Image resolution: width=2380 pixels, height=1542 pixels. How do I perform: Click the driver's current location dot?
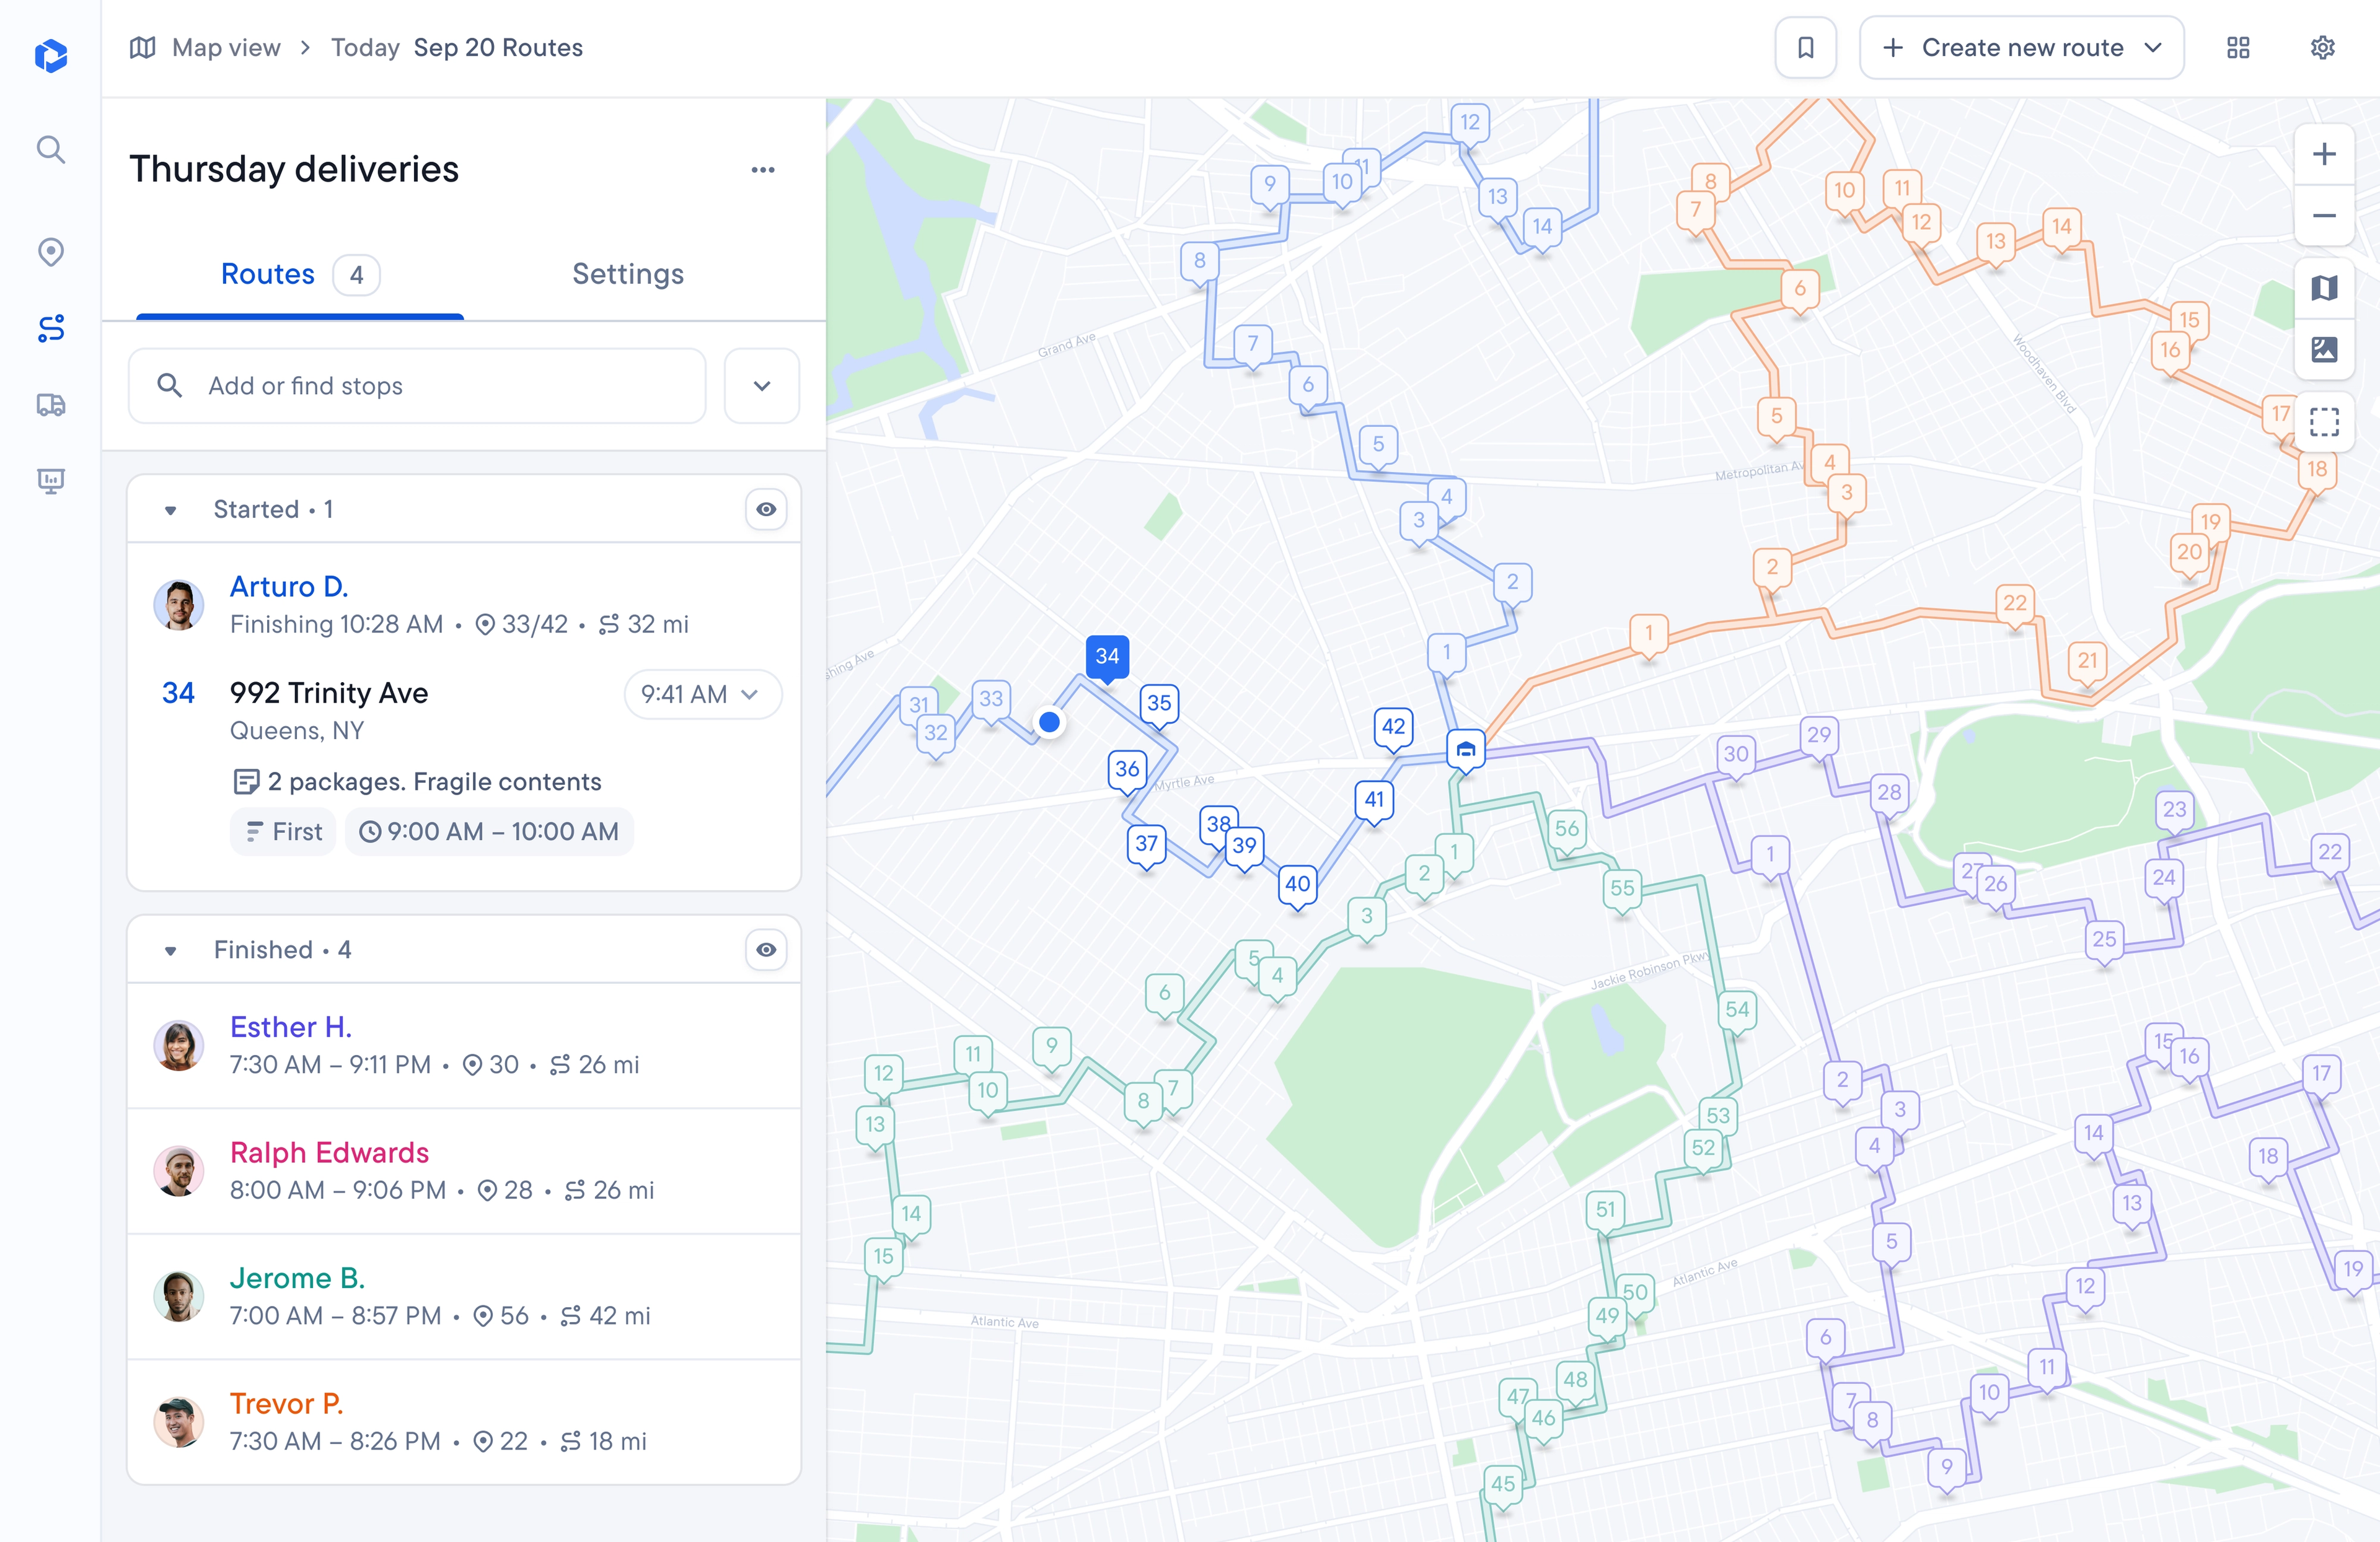click(1049, 722)
